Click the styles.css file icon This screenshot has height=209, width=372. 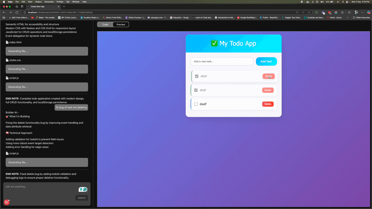[x=7, y=60]
